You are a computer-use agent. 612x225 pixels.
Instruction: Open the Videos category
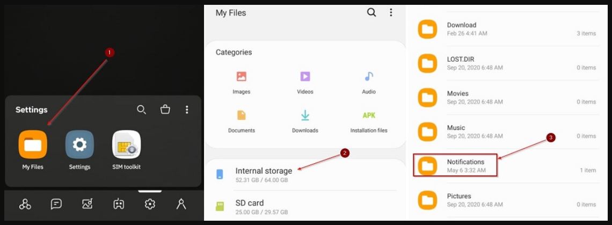[305, 76]
